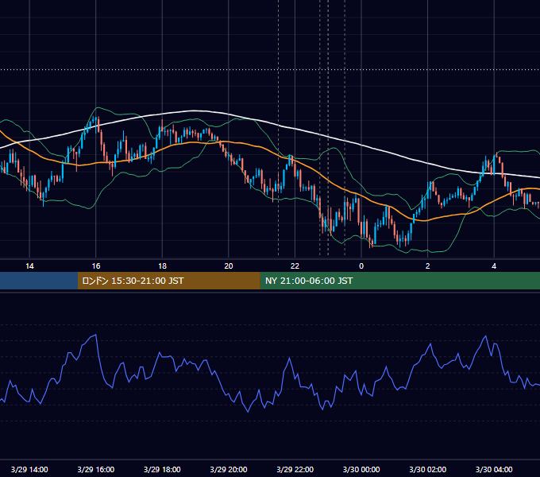
Task: Click the 3/29 18:00 date label
Action: click(x=162, y=469)
